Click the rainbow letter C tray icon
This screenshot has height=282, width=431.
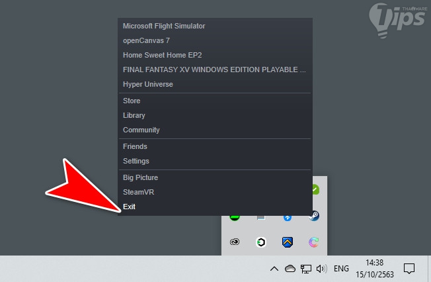click(313, 242)
